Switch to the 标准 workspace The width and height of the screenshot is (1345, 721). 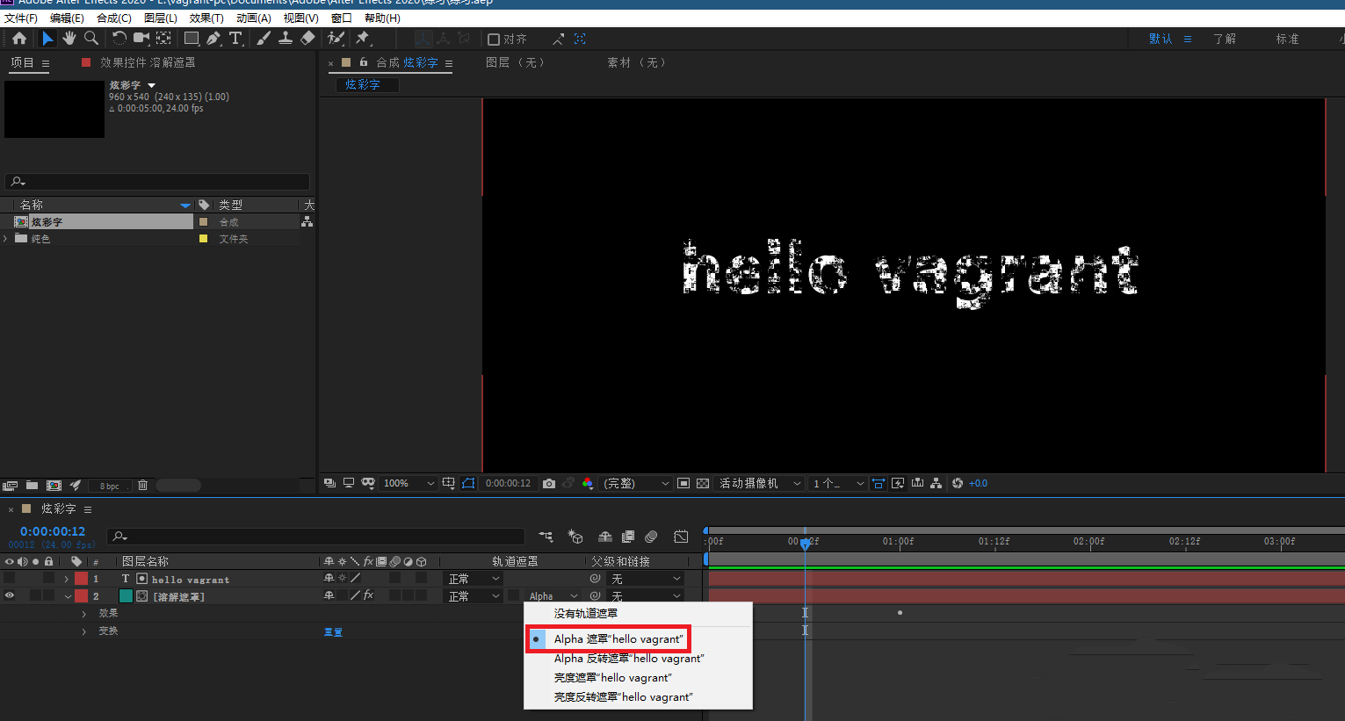pos(1288,40)
